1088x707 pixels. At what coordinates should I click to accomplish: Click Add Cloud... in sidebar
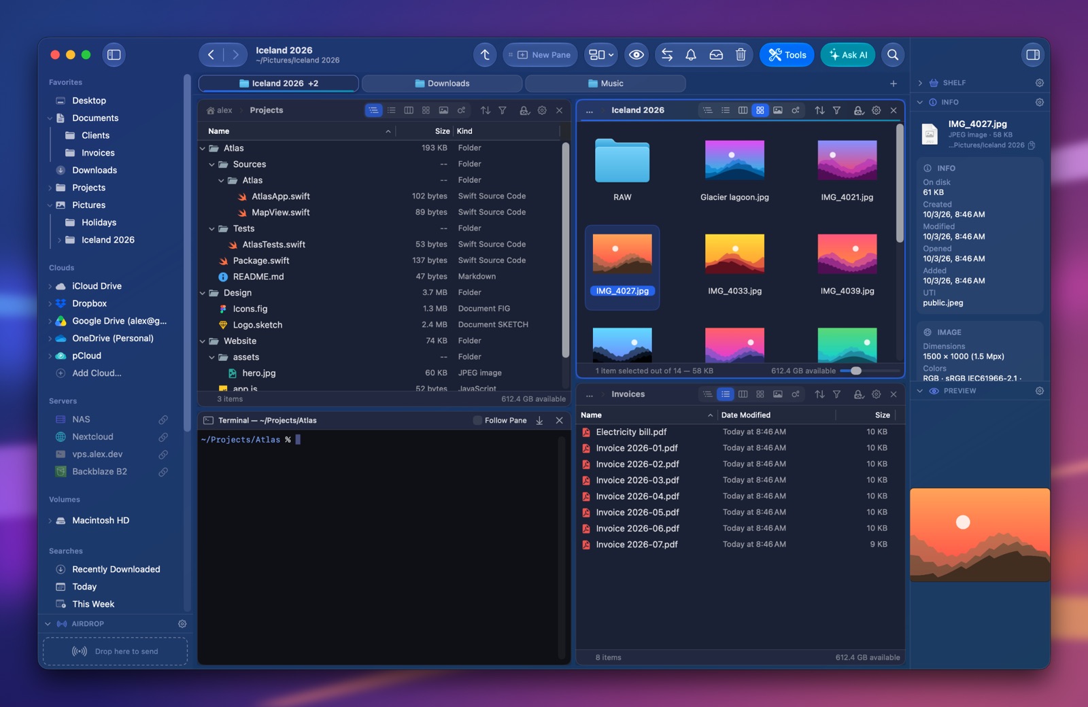coord(97,373)
